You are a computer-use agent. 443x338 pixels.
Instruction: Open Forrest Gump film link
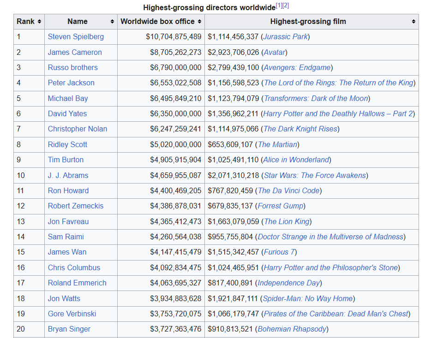pyautogui.click(x=280, y=206)
